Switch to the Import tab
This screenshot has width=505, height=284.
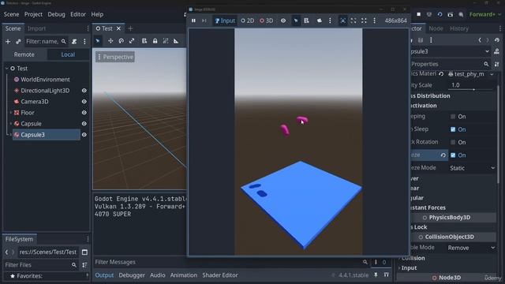[x=36, y=28]
